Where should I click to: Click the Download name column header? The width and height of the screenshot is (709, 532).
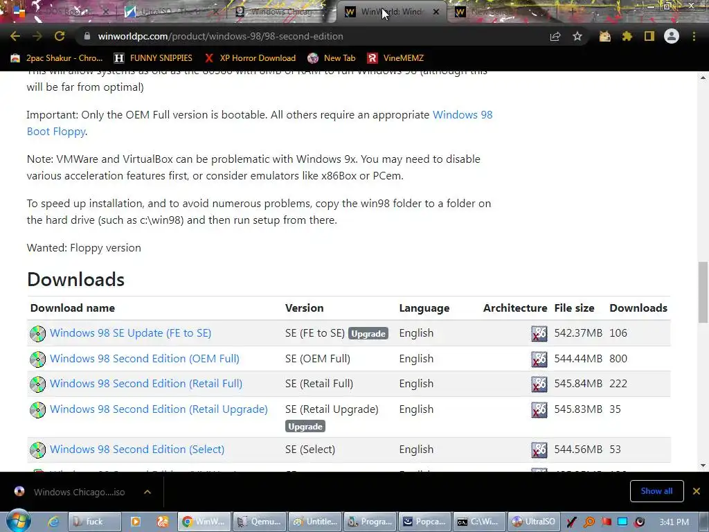point(72,308)
